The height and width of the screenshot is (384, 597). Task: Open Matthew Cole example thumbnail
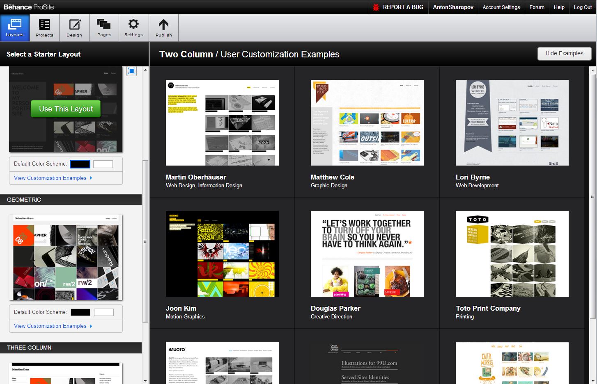(367, 123)
